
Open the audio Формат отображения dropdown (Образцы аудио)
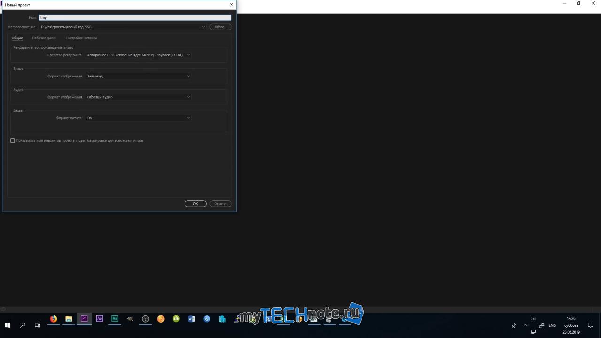click(139, 97)
